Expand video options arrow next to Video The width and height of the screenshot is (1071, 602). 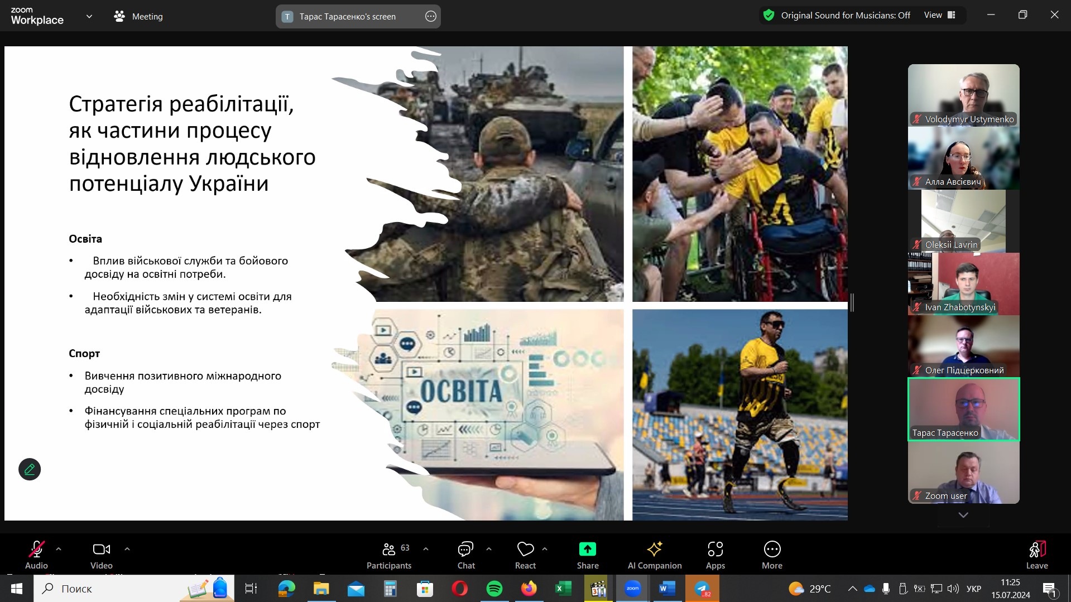(x=127, y=549)
